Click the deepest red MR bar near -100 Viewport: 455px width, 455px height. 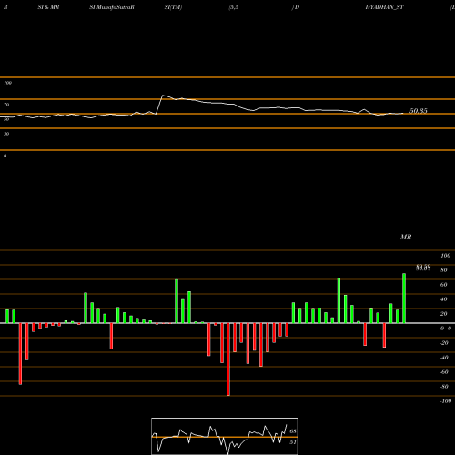[228, 359]
